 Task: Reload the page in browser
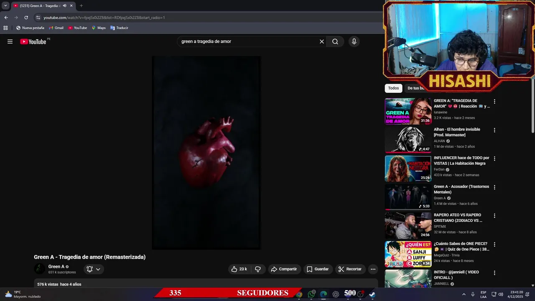pos(26,18)
